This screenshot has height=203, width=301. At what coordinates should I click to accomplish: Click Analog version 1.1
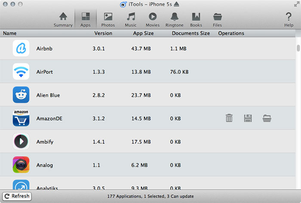click(x=96, y=165)
